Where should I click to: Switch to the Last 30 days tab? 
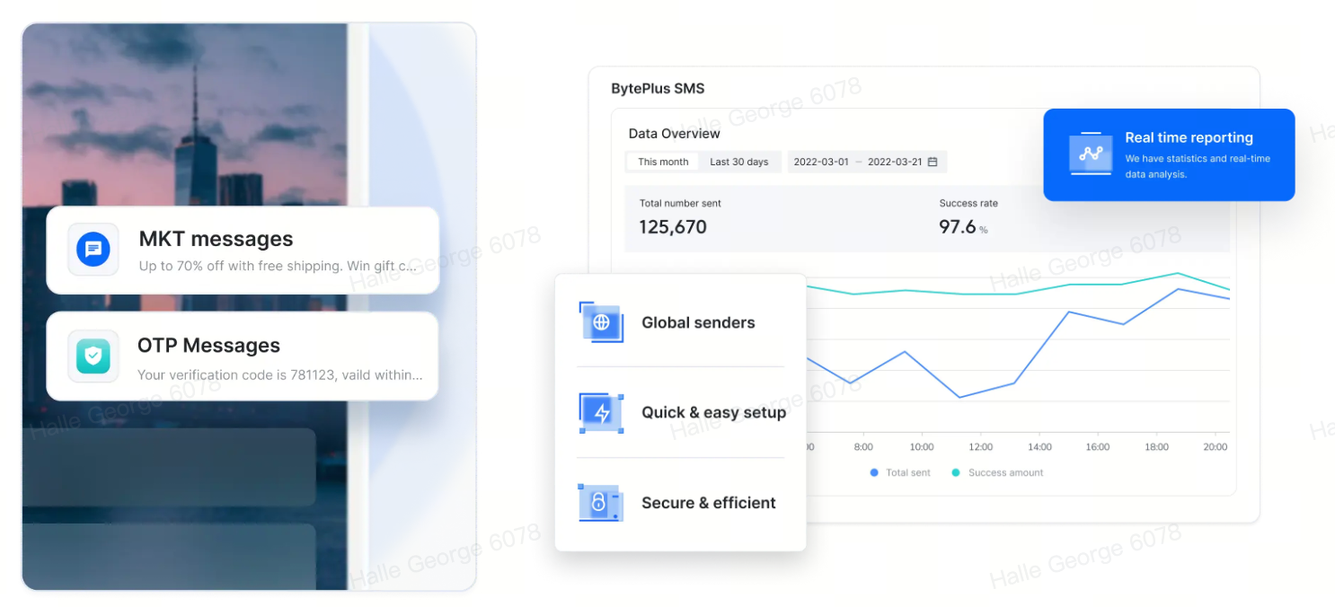point(738,163)
